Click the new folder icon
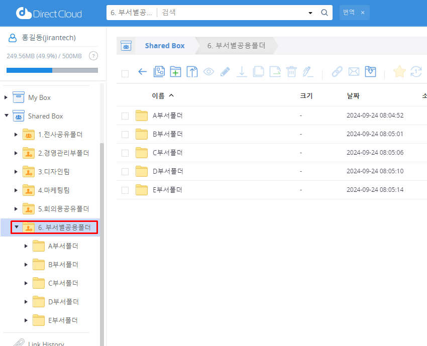This screenshot has height=346, width=427. (x=175, y=72)
